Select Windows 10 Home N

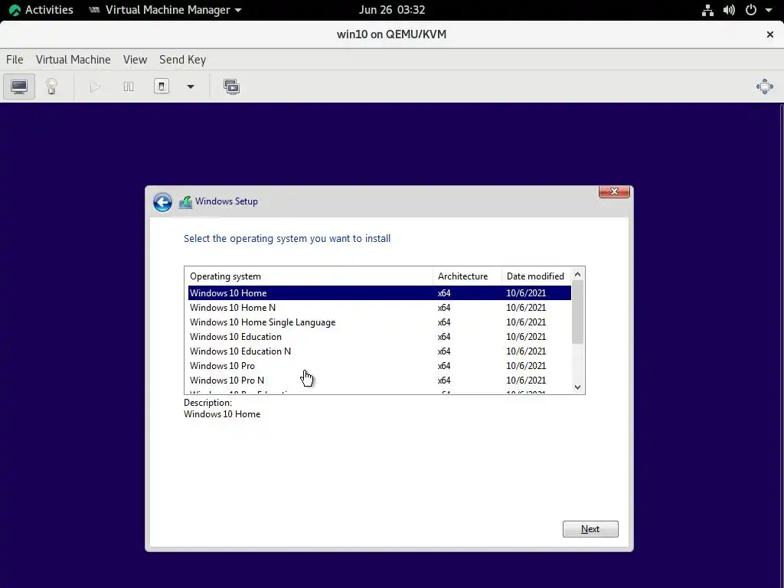[x=380, y=308]
